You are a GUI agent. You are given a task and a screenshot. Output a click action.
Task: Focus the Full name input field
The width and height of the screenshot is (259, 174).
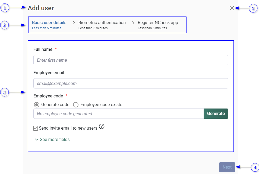pyautogui.click(x=131, y=60)
